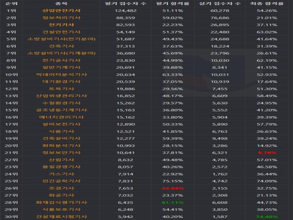
Task: Select the 건축기사 name in the 6위 row
Action: (61, 46)
